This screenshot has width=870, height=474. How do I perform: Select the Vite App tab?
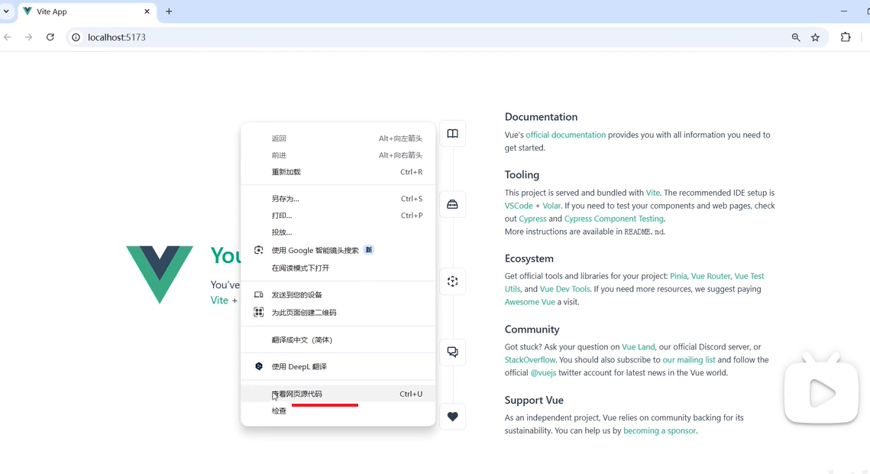point(87,11)
